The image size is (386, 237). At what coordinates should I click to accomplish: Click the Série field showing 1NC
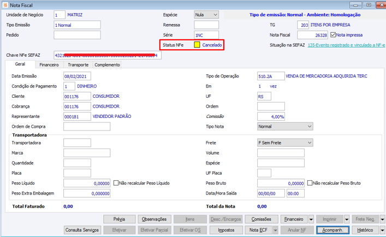206,35
